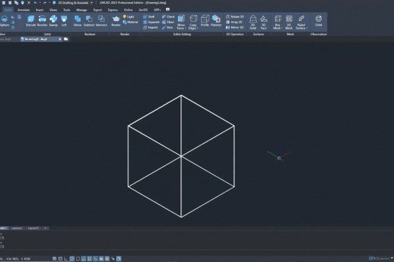The image size is (394, 262).
Task: Go to the Manage ribbon tab
Action: (81, 10)
